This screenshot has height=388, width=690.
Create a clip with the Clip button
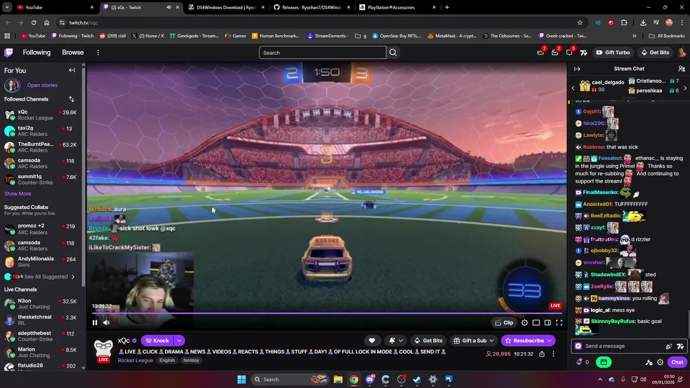point(504,322)
